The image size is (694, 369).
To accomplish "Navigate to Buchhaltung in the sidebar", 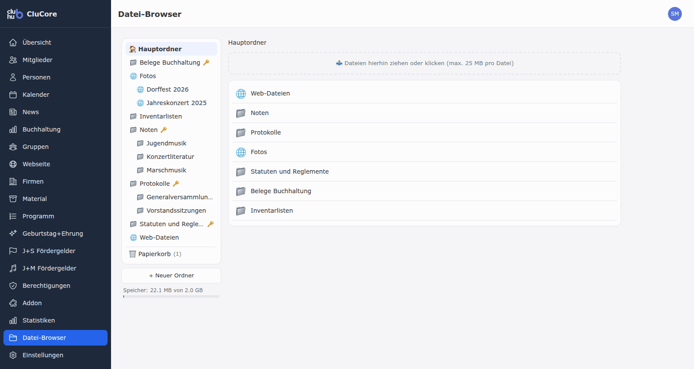I will (56, 129).
